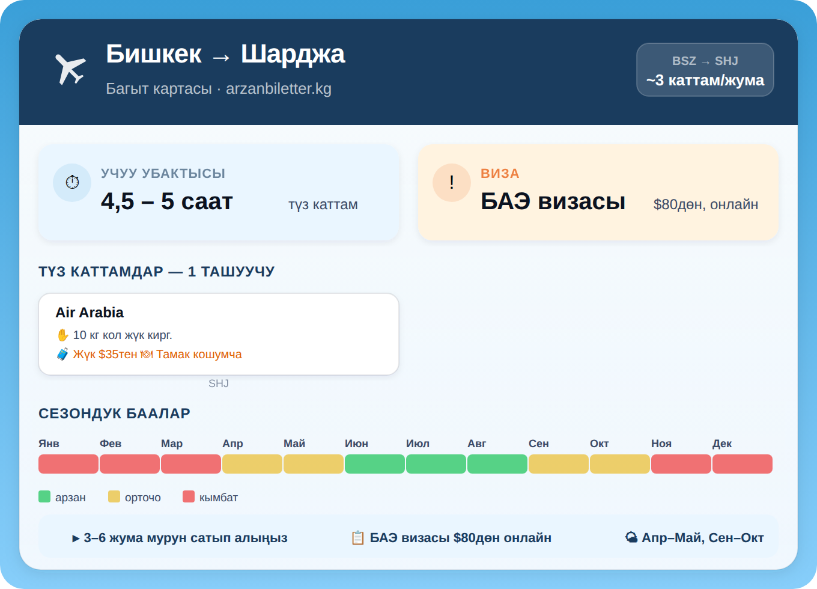Click the green price bar for Июл
Screen dimensions: 817x589
point(436,464)
